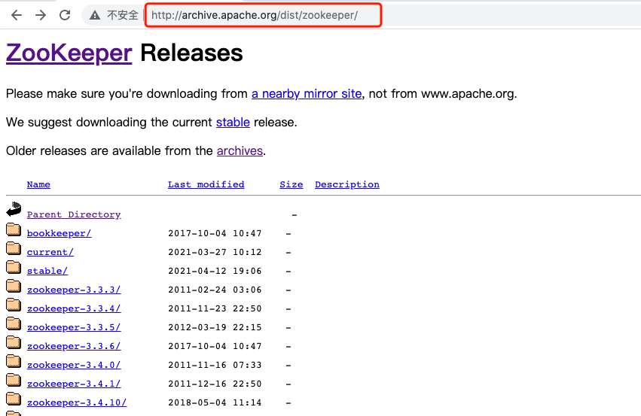Click folder icon beside zookeeper-3.3.5/

[x=14, y=323]
